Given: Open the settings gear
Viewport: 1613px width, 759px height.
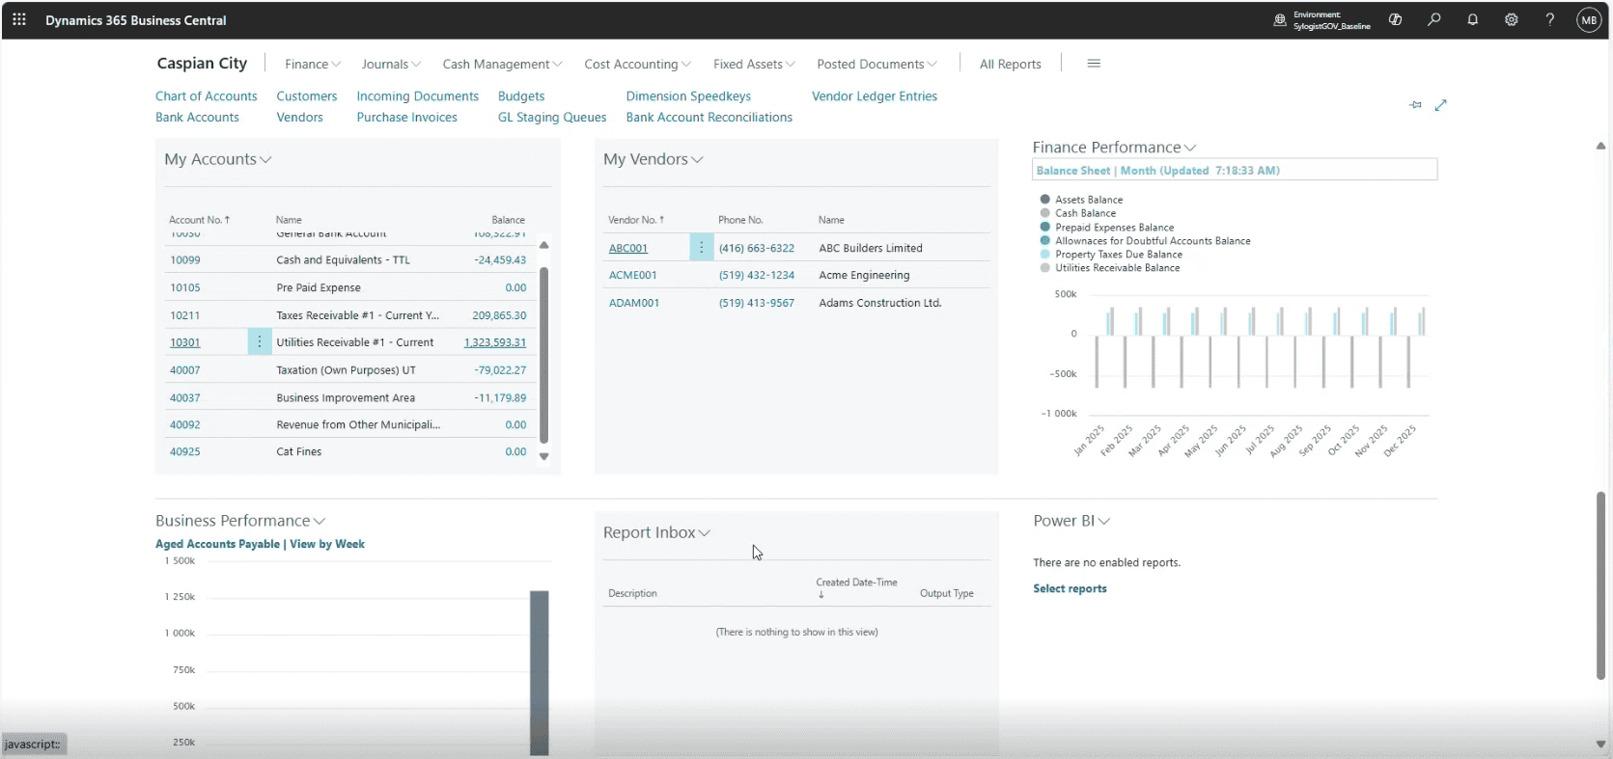Looking at the screenshot, I should tap(1512, 19).
